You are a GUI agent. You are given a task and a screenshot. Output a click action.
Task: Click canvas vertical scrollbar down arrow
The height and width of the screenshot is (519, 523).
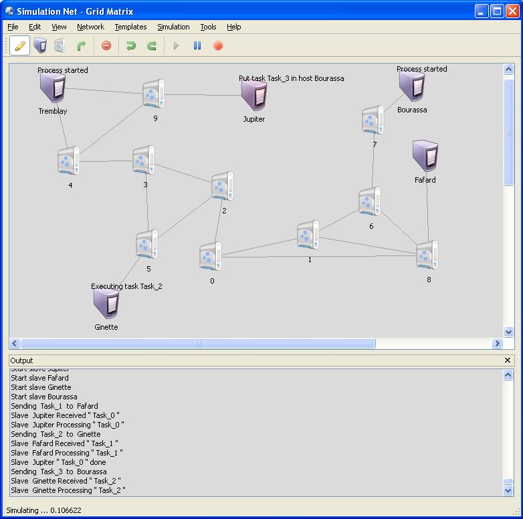(x=508, y=332)
